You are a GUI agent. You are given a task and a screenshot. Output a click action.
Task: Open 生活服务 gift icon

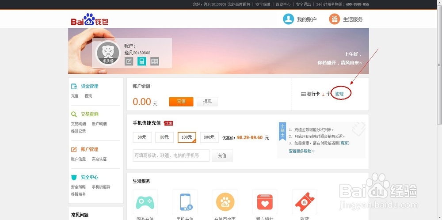click(x=334, y=19)
